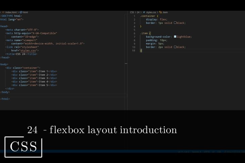Open the lightblue color picker swatch
Viewport: 245px width, 163px height.
175,37
